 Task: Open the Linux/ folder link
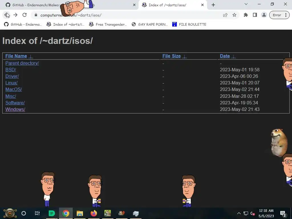point(11,83)
